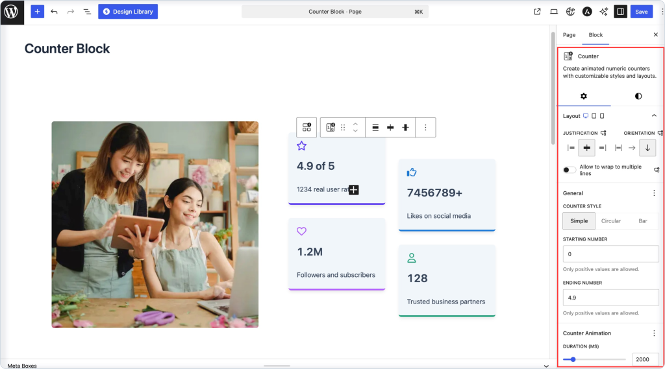Switch to the Block tab
The image size is (665, 369).
(x=596, y=35)
